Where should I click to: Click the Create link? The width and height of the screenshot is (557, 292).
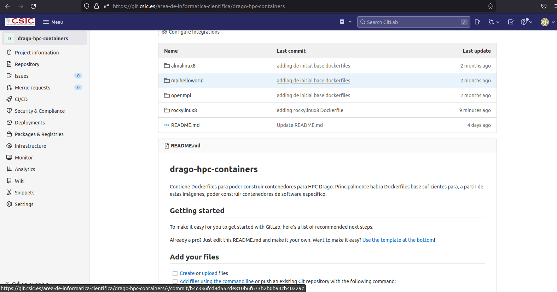pos(187,273)
